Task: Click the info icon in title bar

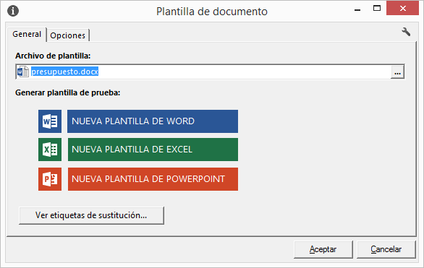Action: (13, 11)
